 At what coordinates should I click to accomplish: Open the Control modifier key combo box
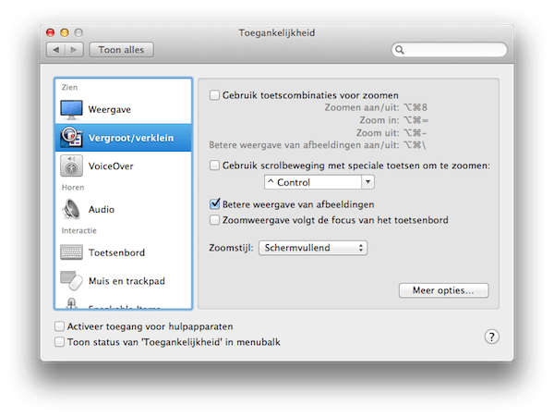pyautogui.click(x=319, y=182)
